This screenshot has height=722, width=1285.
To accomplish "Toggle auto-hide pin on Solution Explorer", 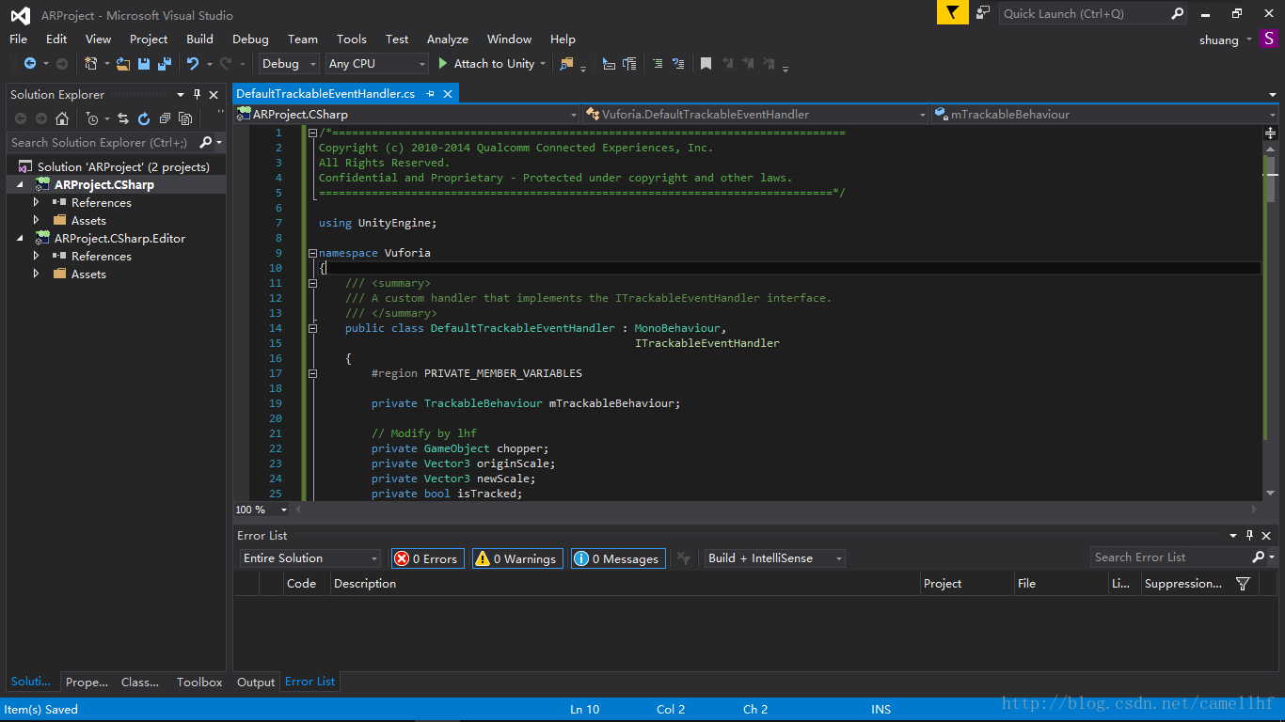I will point(197,94).
